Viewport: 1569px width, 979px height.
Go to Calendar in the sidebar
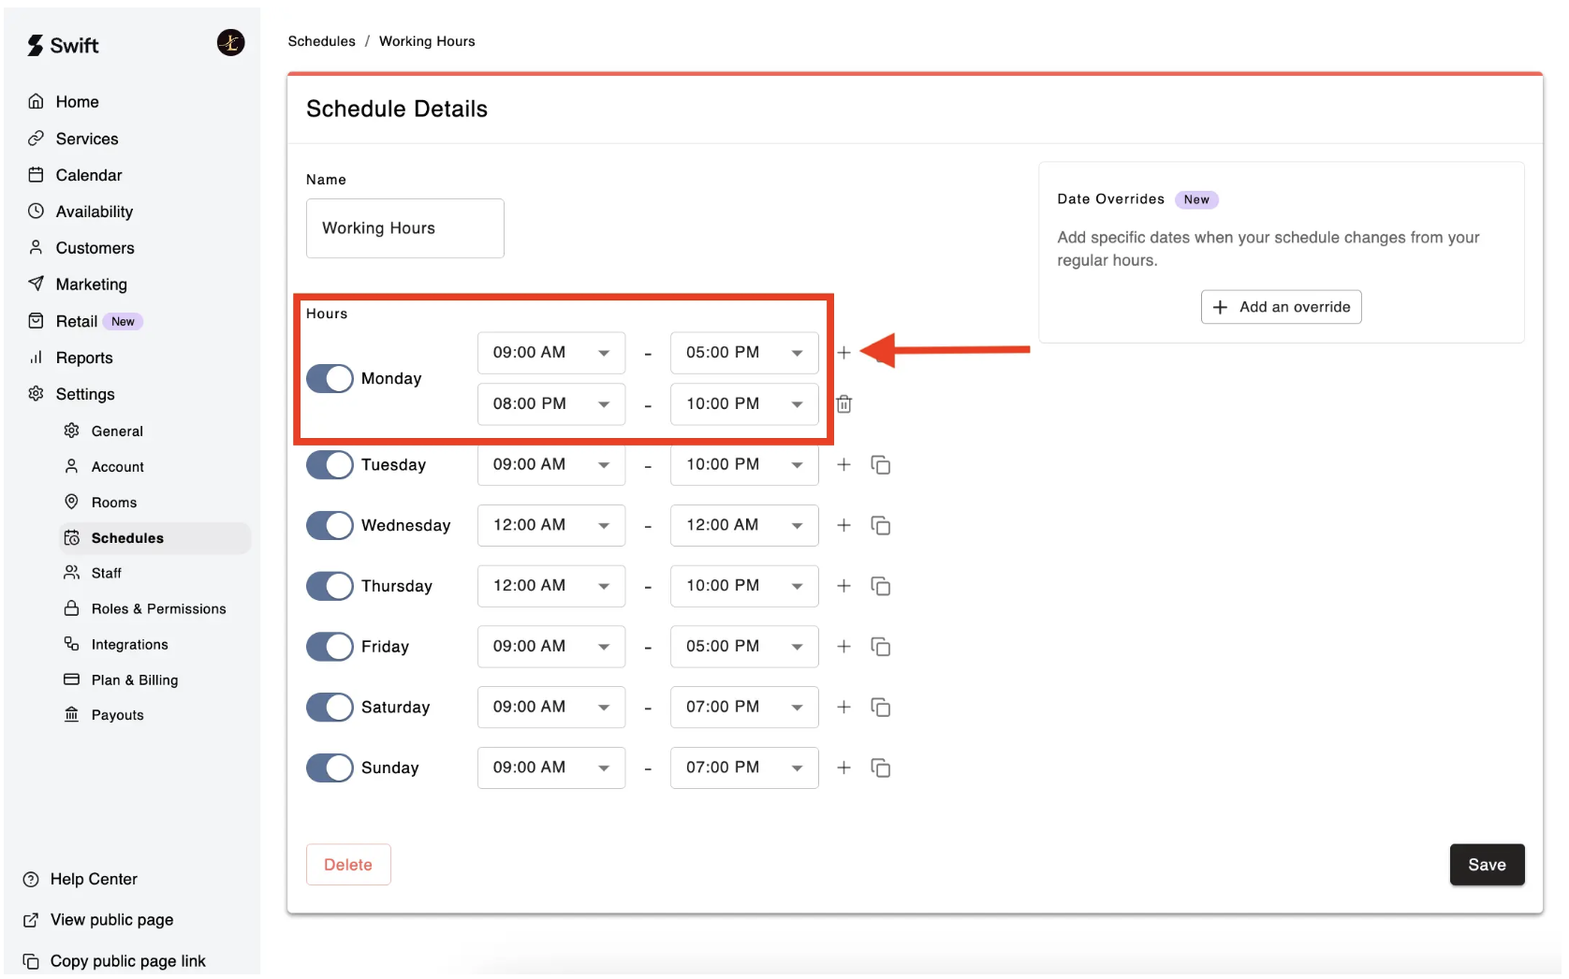click(88, 176)
